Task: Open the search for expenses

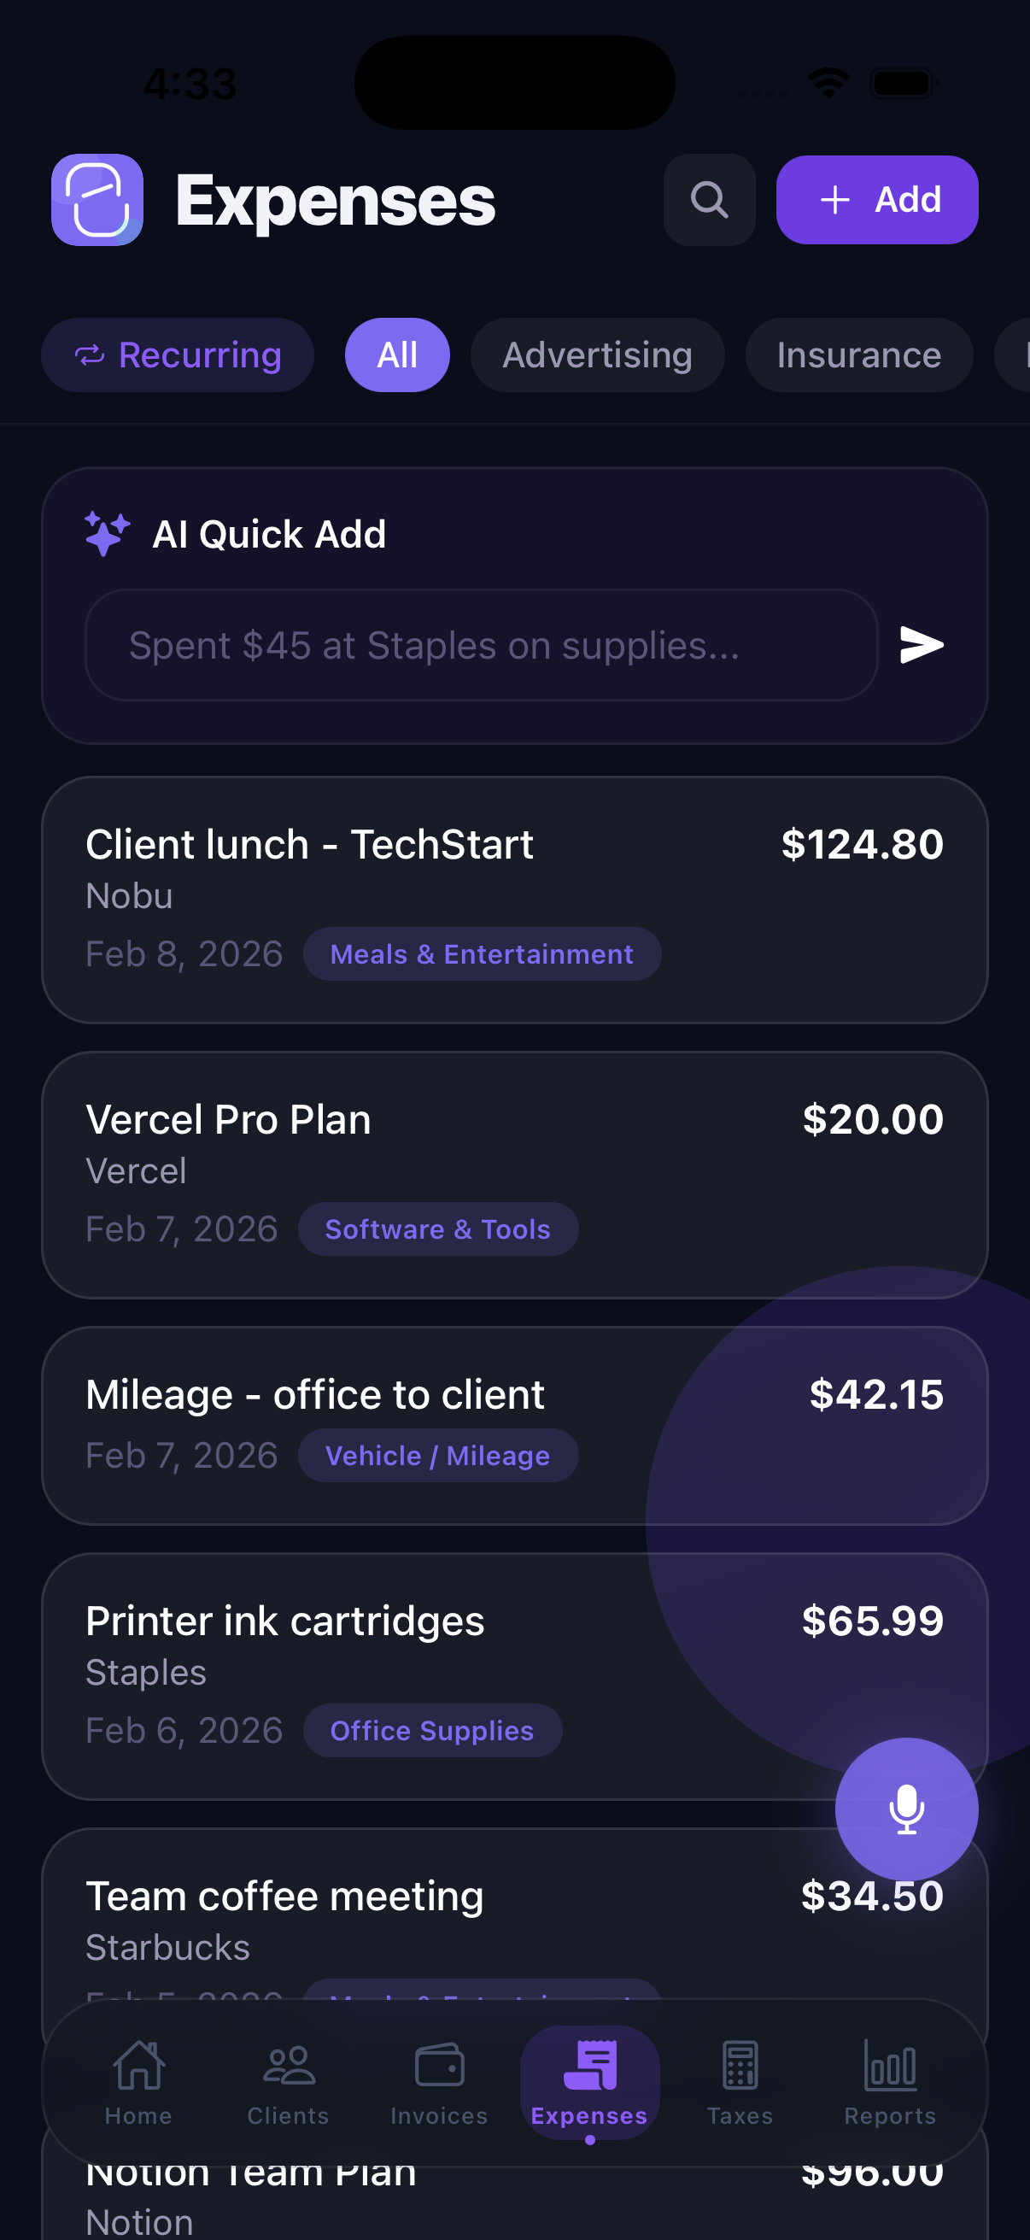Action: tap(708, 200)
